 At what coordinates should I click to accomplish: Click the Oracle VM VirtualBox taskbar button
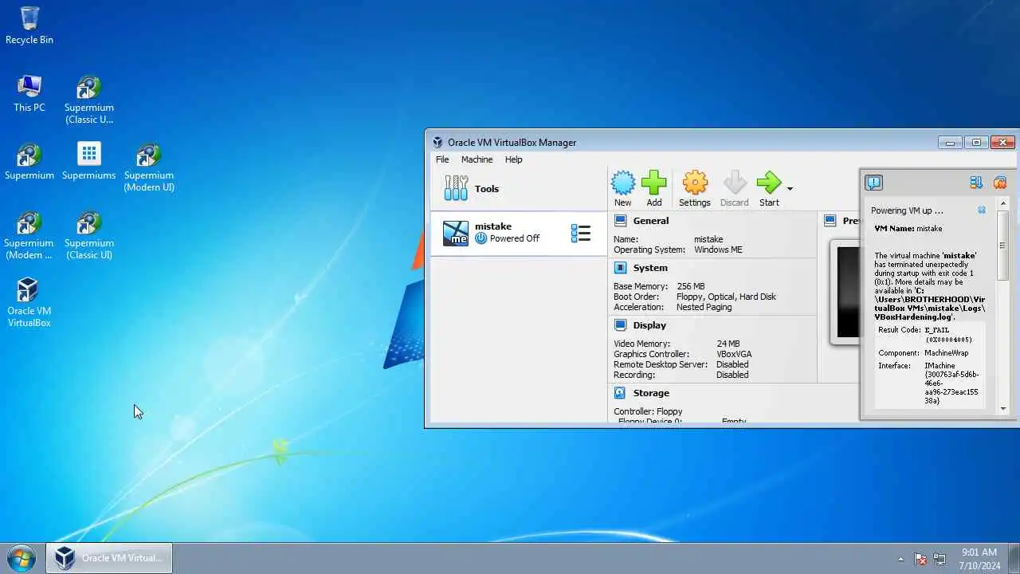tap(109, 558)
